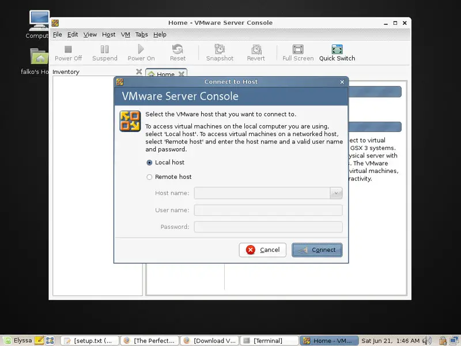
Task: Click the Reset toolbar icon
Action: pyautogui.click(x=177, y=49)
